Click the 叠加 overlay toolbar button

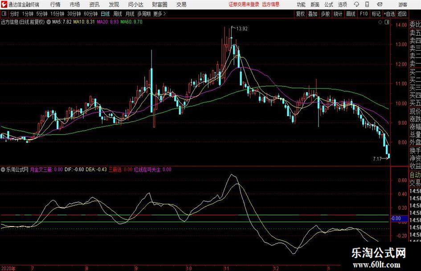(x=313, y=14)
